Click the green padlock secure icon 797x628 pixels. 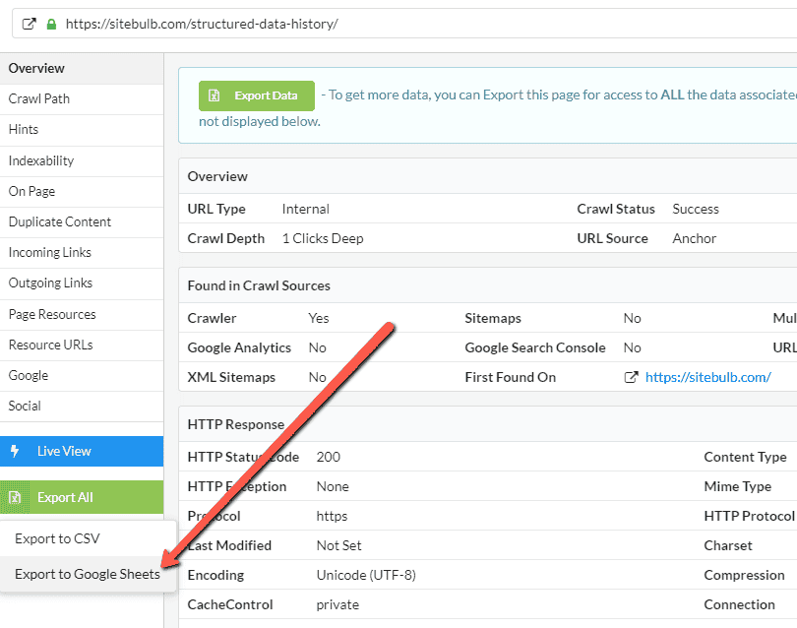click(51, 24)
